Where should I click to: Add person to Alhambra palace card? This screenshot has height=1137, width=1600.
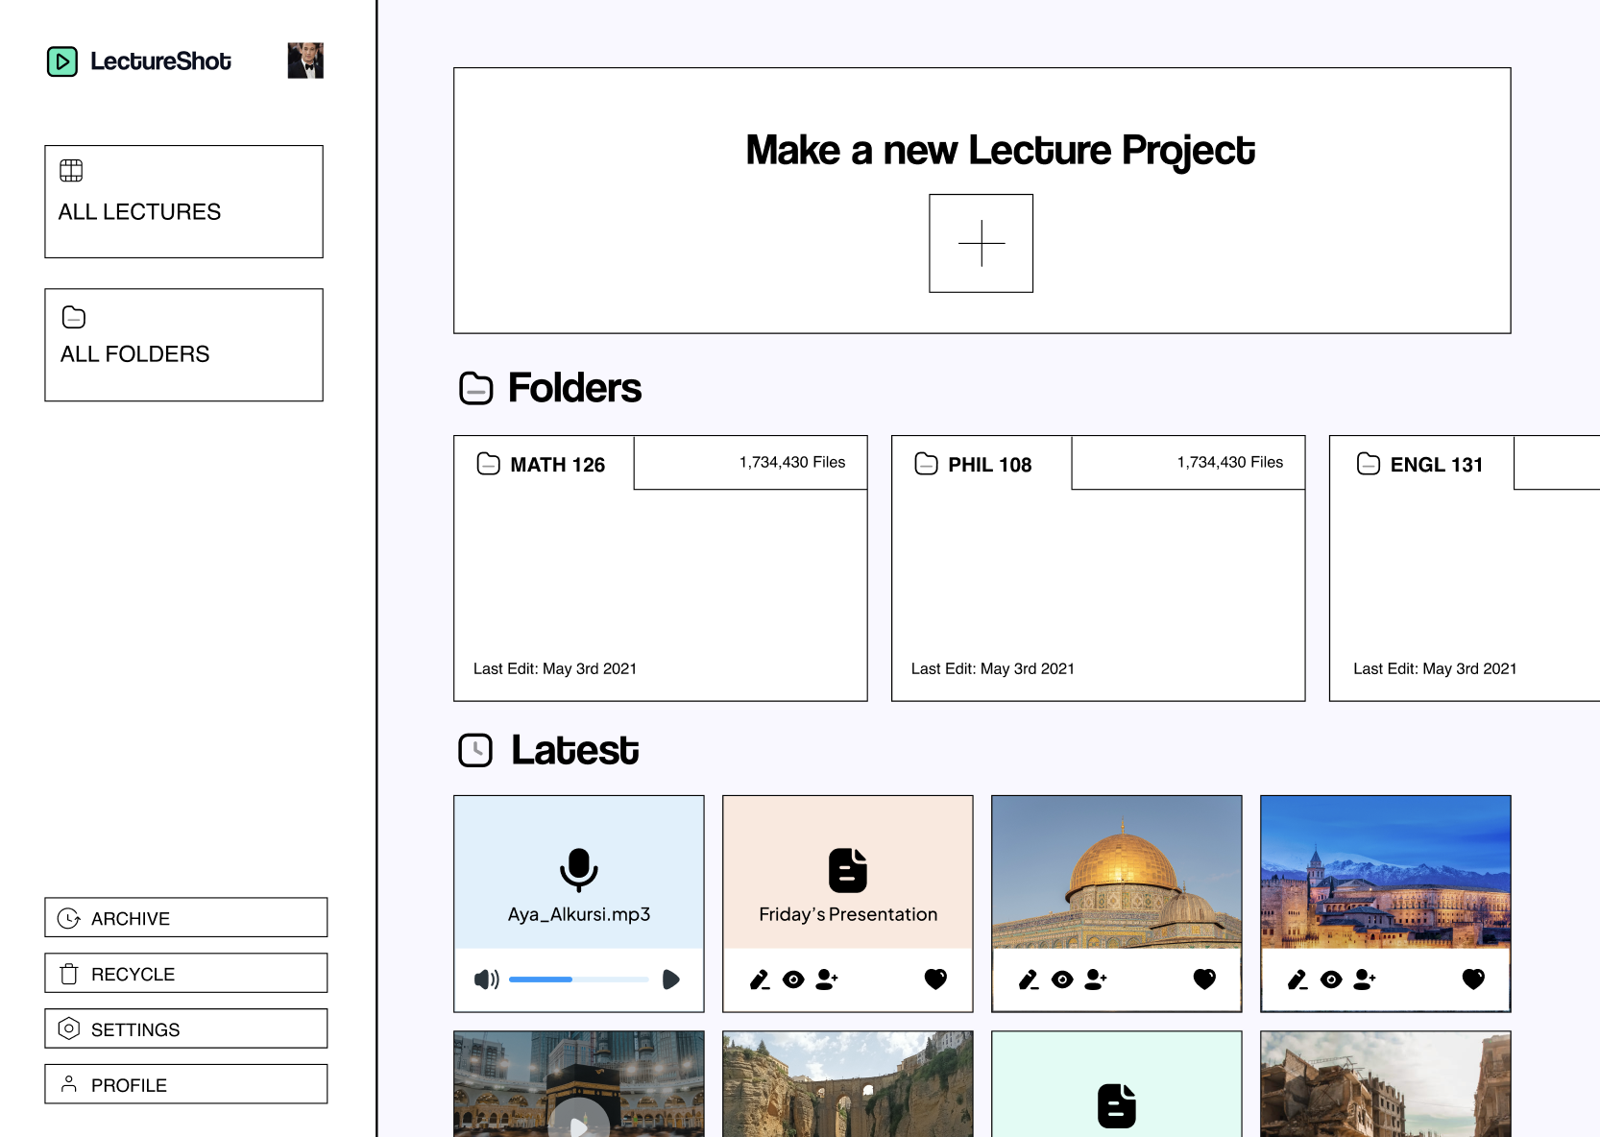pyautogui.click(x=1365, y=980)
